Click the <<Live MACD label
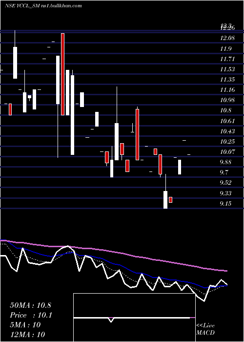This screenshot has height=342, width=244. pos(205,329)
